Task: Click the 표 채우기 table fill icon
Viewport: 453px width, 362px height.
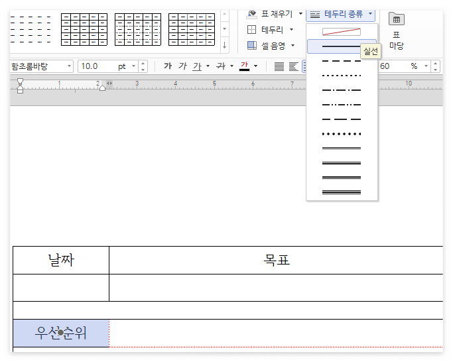Action: (x=252, y=13)
